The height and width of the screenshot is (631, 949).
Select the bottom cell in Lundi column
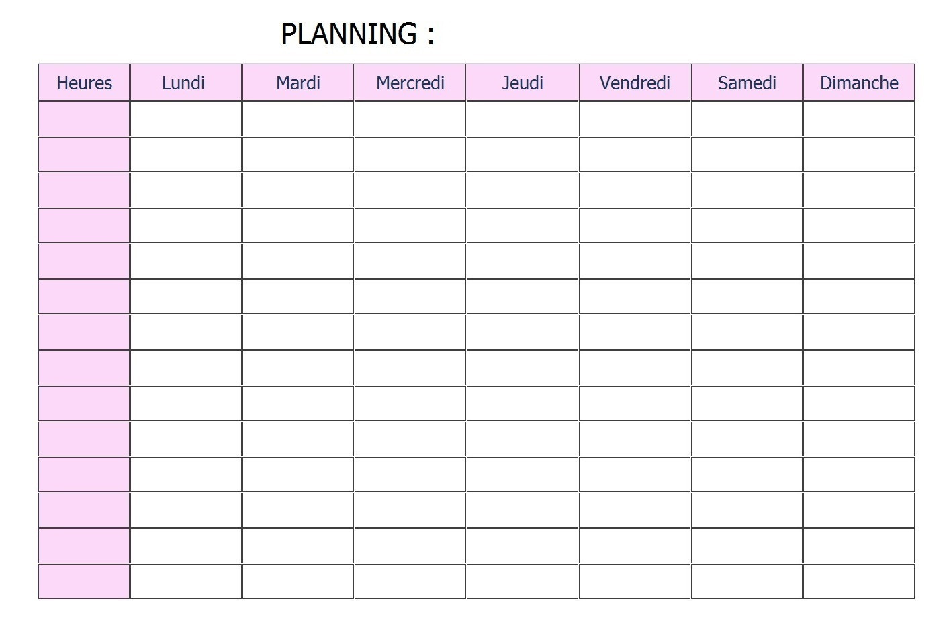tap(185, 581)
